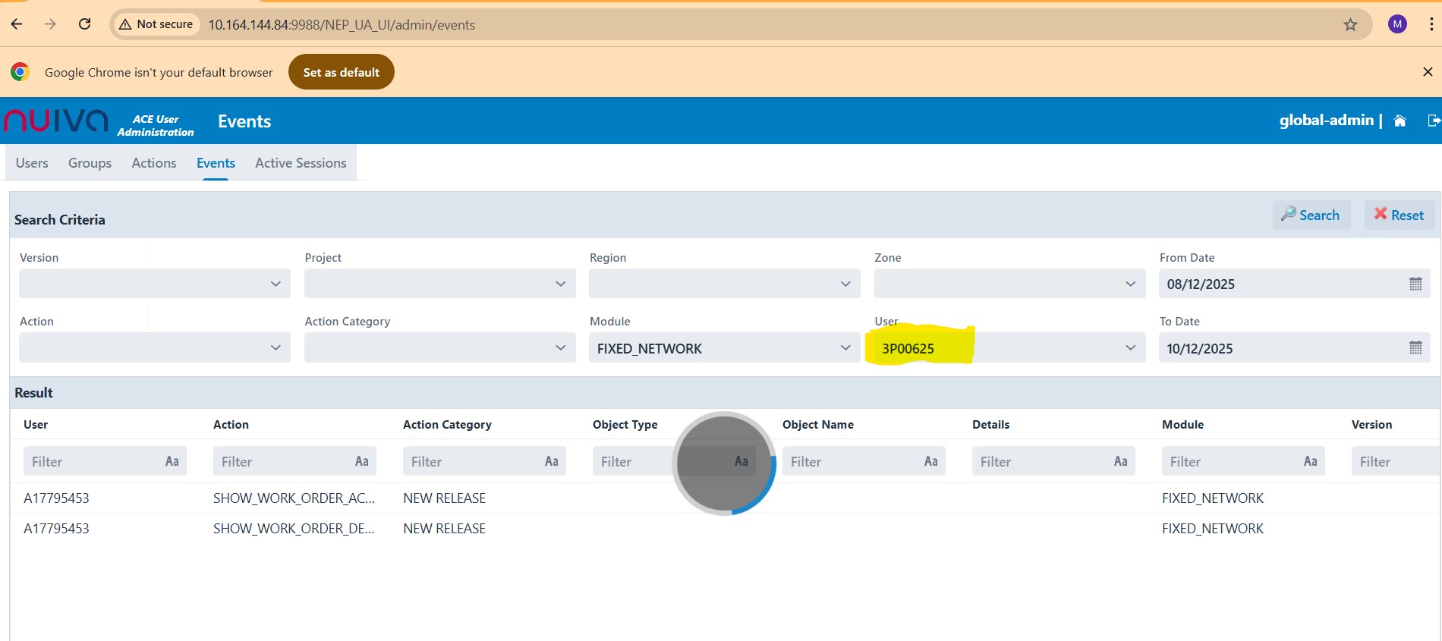Select the SHOW_WORK_ORDER_DE... result row
1442x641 pixels.
pos(293,529)
